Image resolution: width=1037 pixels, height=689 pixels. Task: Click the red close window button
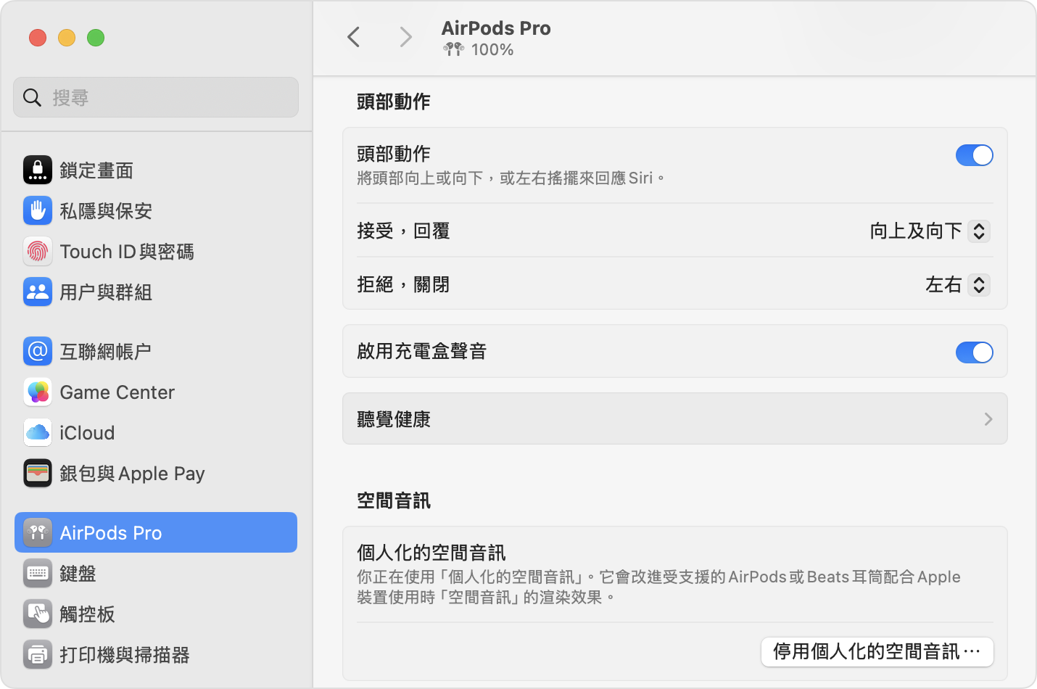pyautogui.click(x=38, y=37)
